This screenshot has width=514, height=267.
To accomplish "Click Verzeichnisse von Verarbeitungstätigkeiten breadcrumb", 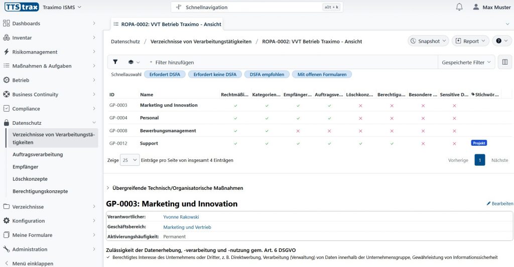I will click(201, 41).
